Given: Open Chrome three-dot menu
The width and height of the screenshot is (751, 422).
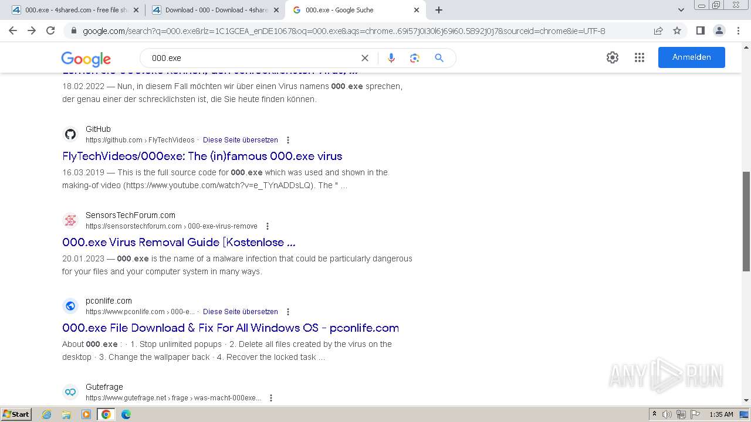Looking at the screenshot, I should pyautogui.click(x=738, y=30).
